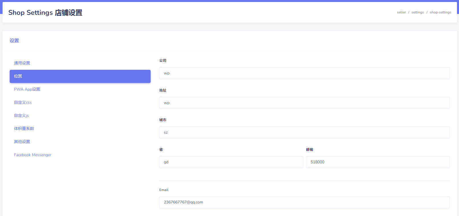Click the shop-settings breadcrumb item
This screenshot has width=459, height=216.
(440, 12)
